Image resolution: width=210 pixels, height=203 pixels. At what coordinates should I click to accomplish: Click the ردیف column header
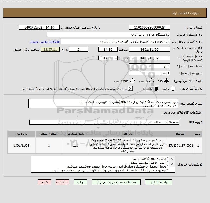click(x=198, y=134)
